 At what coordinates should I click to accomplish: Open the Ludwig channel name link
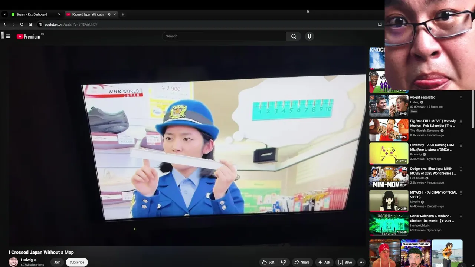tap(27, 260)
